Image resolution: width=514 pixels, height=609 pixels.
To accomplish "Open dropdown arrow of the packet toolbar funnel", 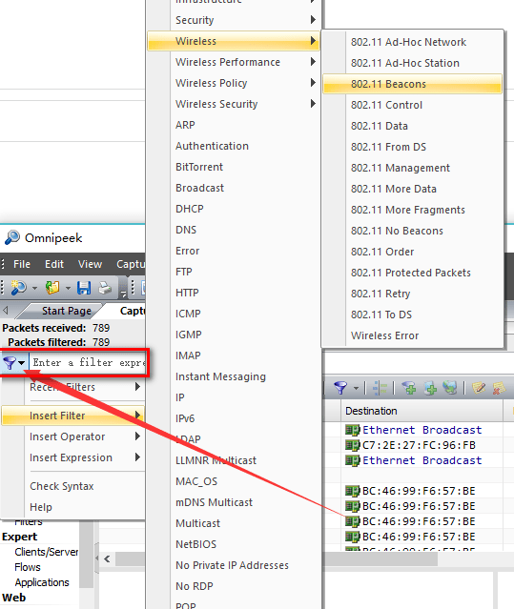I will tap(356, 388).
